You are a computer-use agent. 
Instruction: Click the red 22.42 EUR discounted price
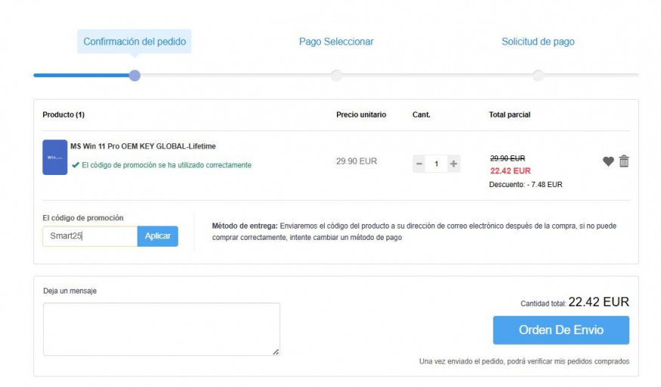511,170
